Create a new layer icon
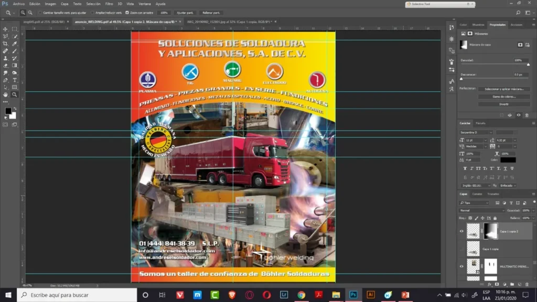537x302 pixels. tap(520, 285)
